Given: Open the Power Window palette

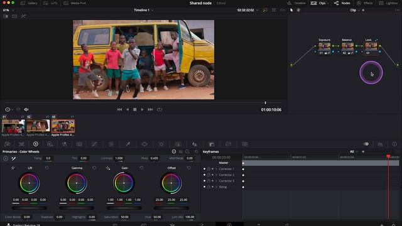Looking at the screenshot, I should point(144,144).
